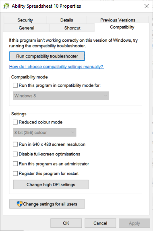Open the Windows 8 compatibility dropdown
The image size is (153, 231).
point(61,96)
